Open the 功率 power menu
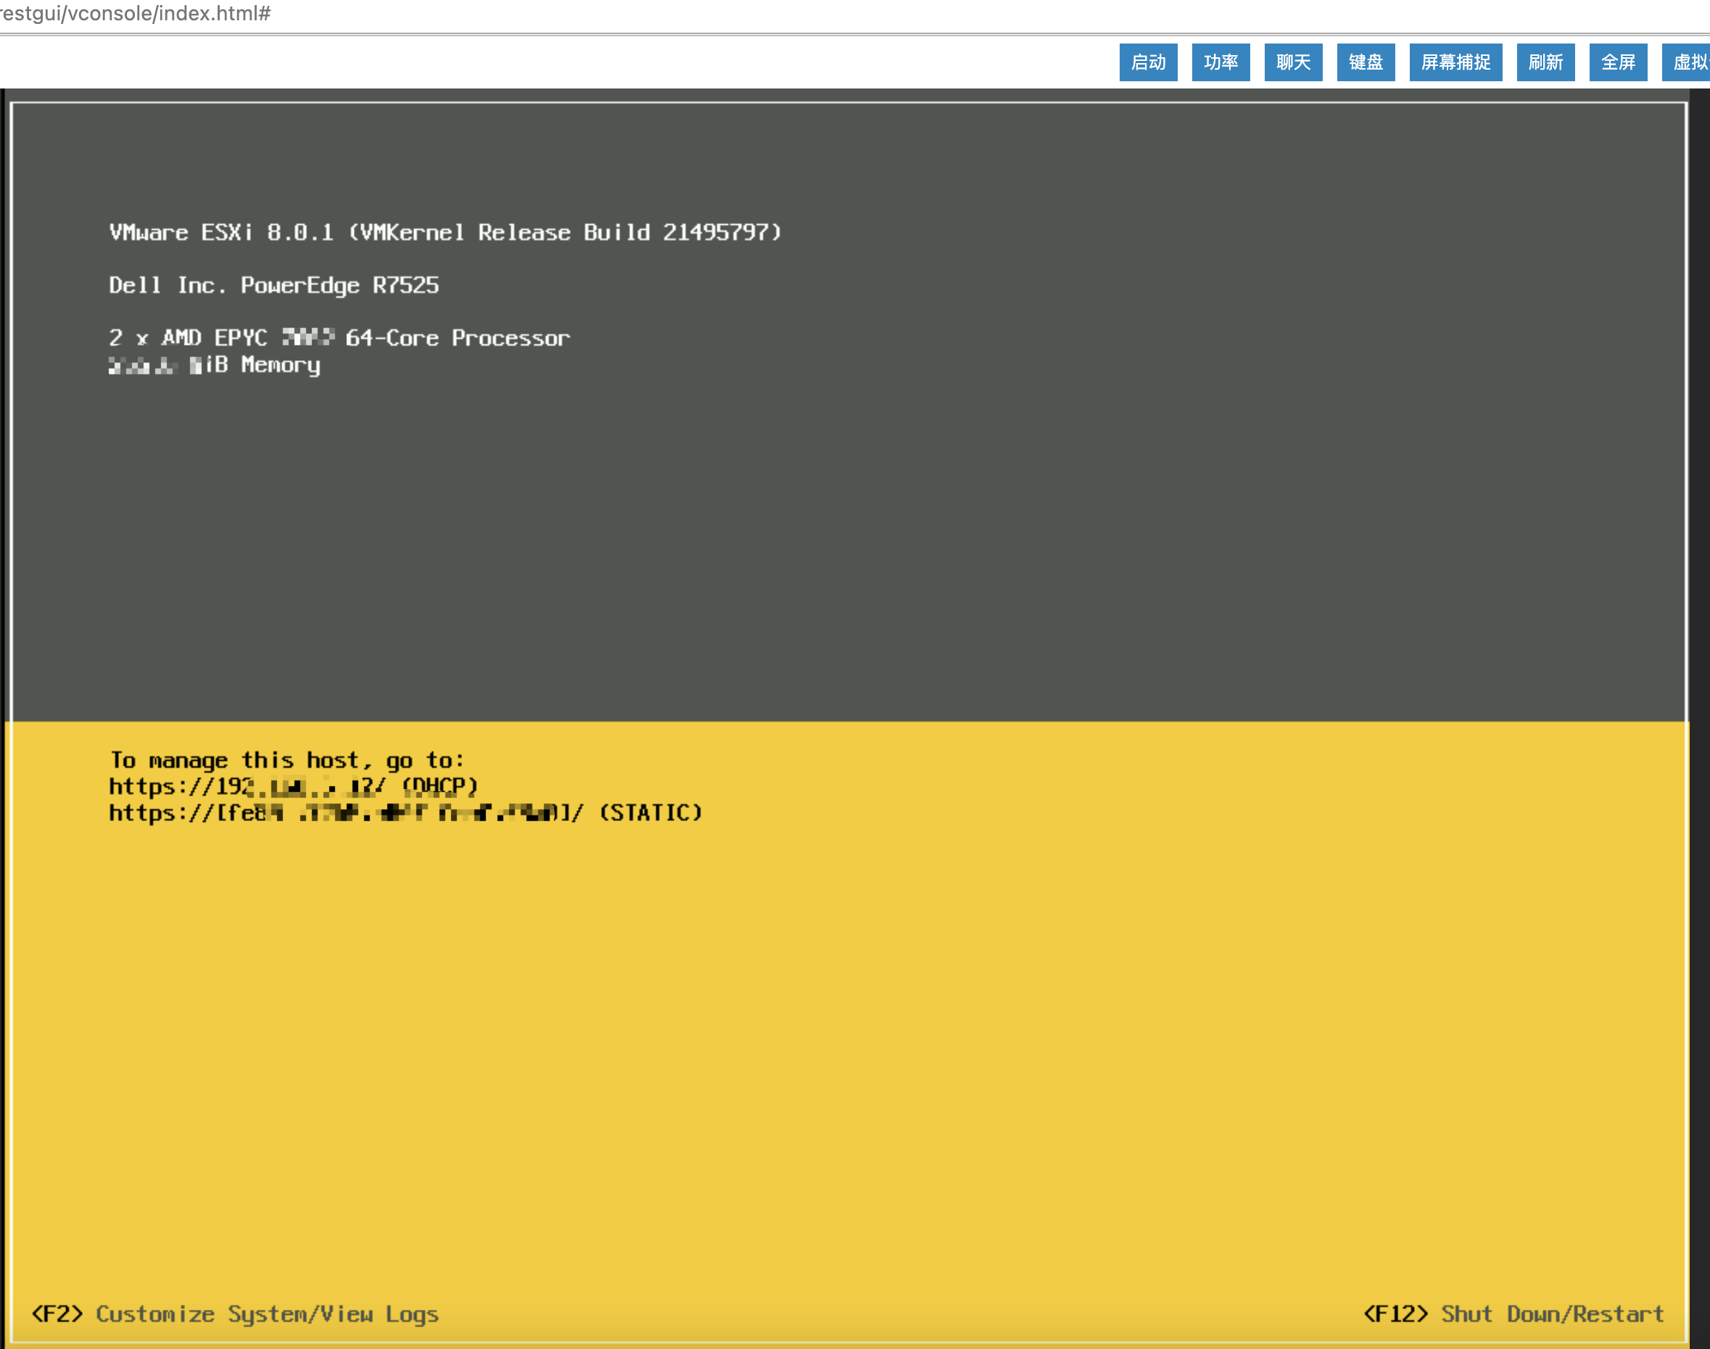 [x=1220, y=62]
